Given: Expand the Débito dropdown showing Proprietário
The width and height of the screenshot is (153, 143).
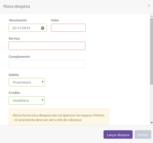Looking at the screenshot, I should (x=27, y=82).
